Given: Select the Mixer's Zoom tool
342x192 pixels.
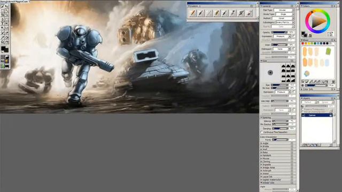Looking at the screenshot, I should click(x=323, y=82).
